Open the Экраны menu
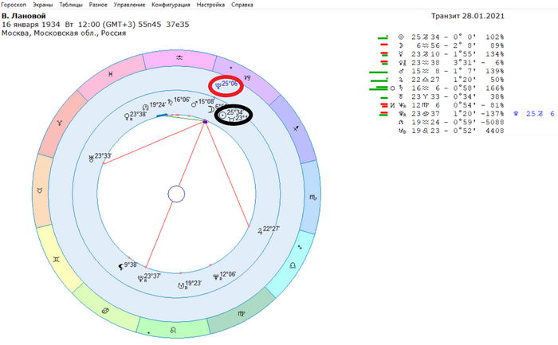Image resolution: width=558 pixels, height=345 pixels. (x=43, y=5)
